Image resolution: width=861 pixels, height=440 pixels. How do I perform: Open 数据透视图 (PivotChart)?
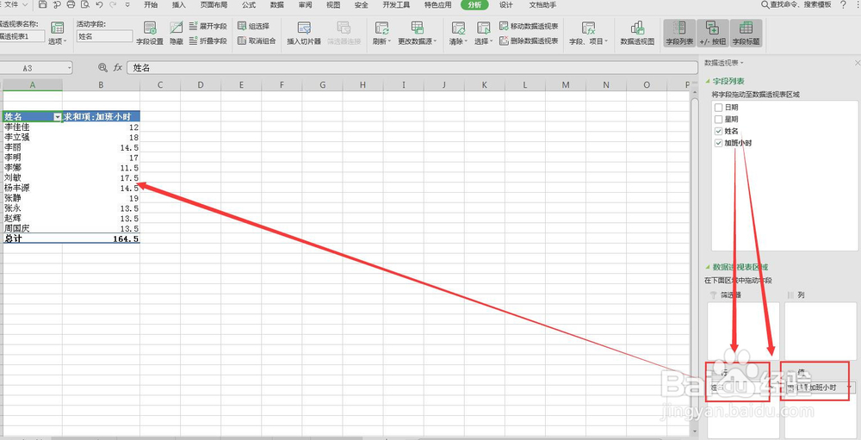(637, 33)
